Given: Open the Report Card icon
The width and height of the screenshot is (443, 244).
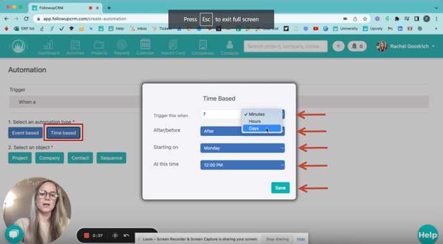Looking at the screenshot, I should 173,44.
